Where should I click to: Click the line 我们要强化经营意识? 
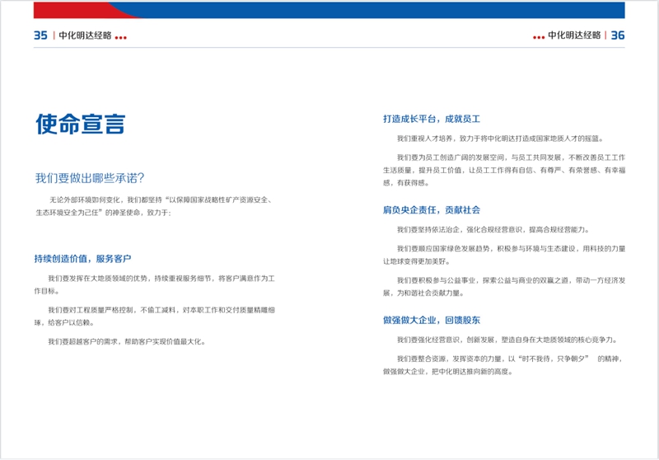(507, 340)
